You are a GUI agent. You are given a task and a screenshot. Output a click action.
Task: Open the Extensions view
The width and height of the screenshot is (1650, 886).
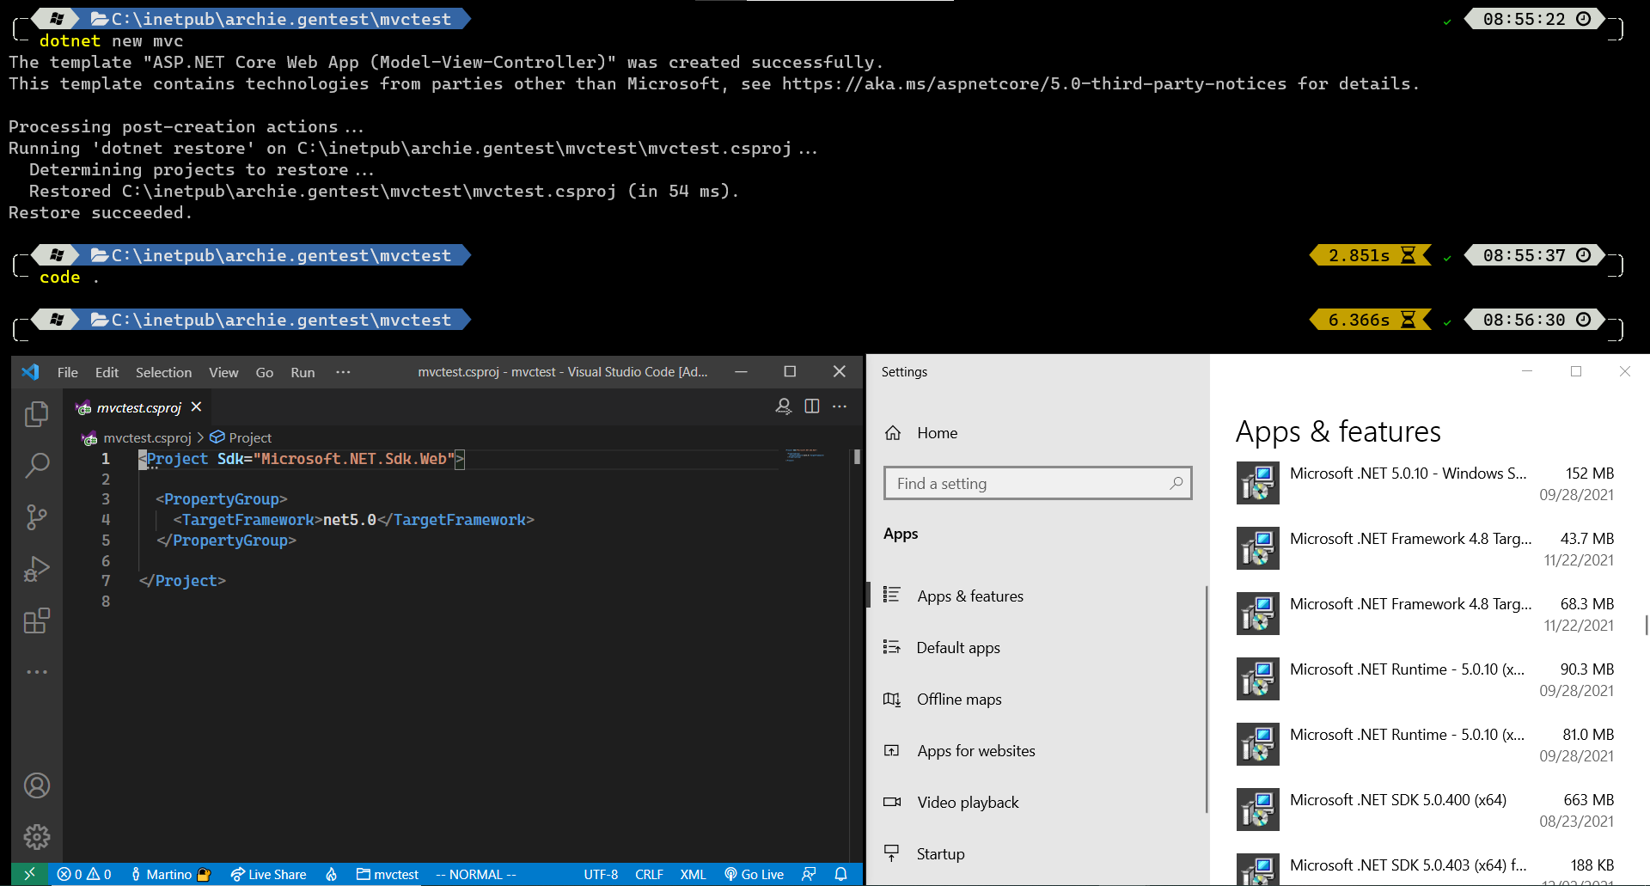click(x=36, y=620)
